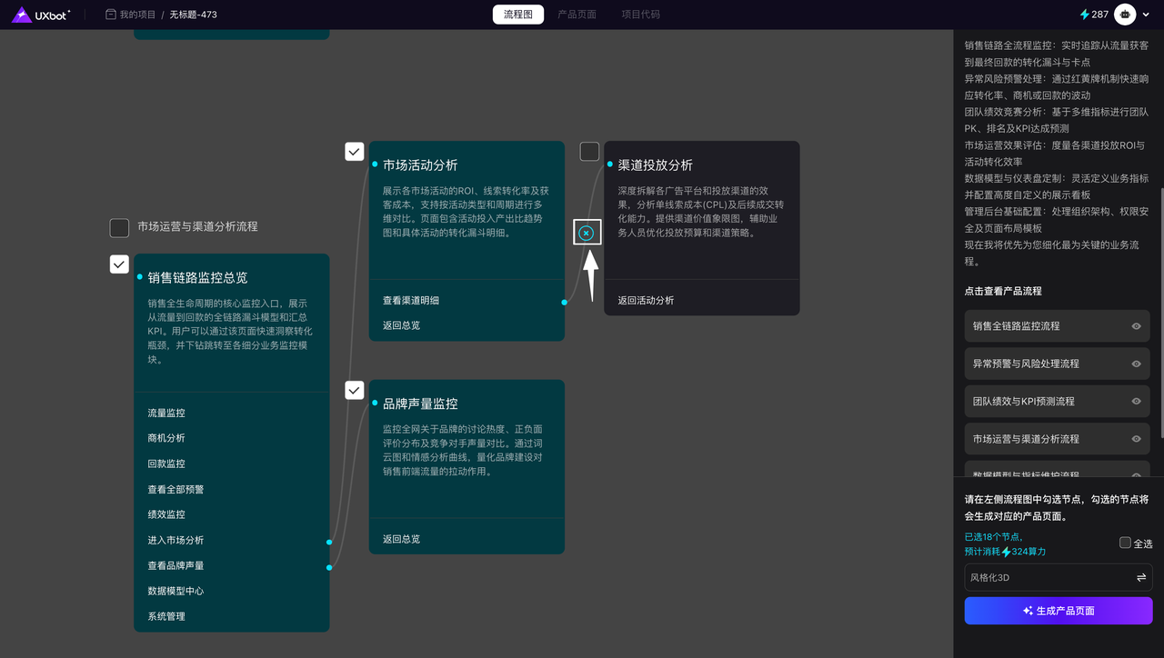Click the swap icon in style field
This screenshot has height=658, width=1164.
1140,577
